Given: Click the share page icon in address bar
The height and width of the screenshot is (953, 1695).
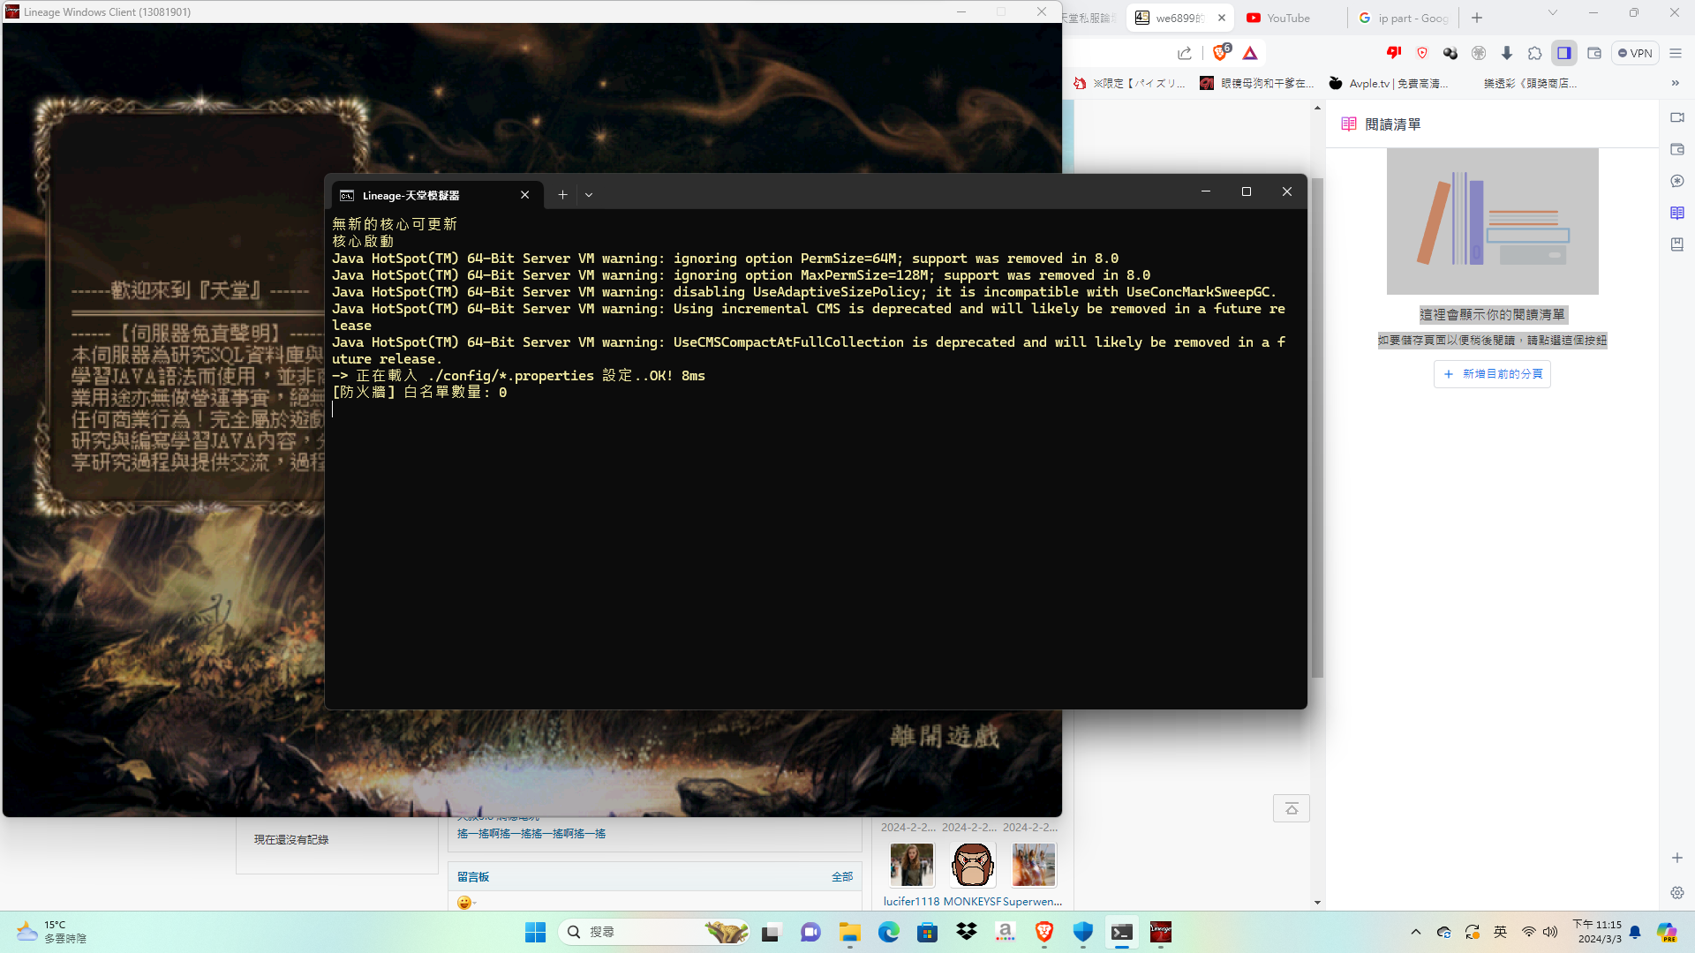Looking at the screenshot, I should (x=1185, y=53).
